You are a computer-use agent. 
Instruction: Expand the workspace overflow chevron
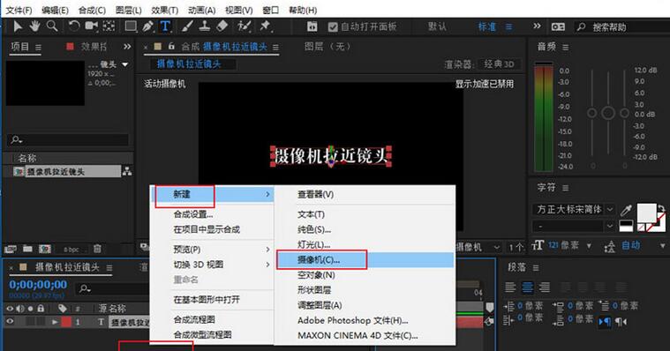click(537, 26)
